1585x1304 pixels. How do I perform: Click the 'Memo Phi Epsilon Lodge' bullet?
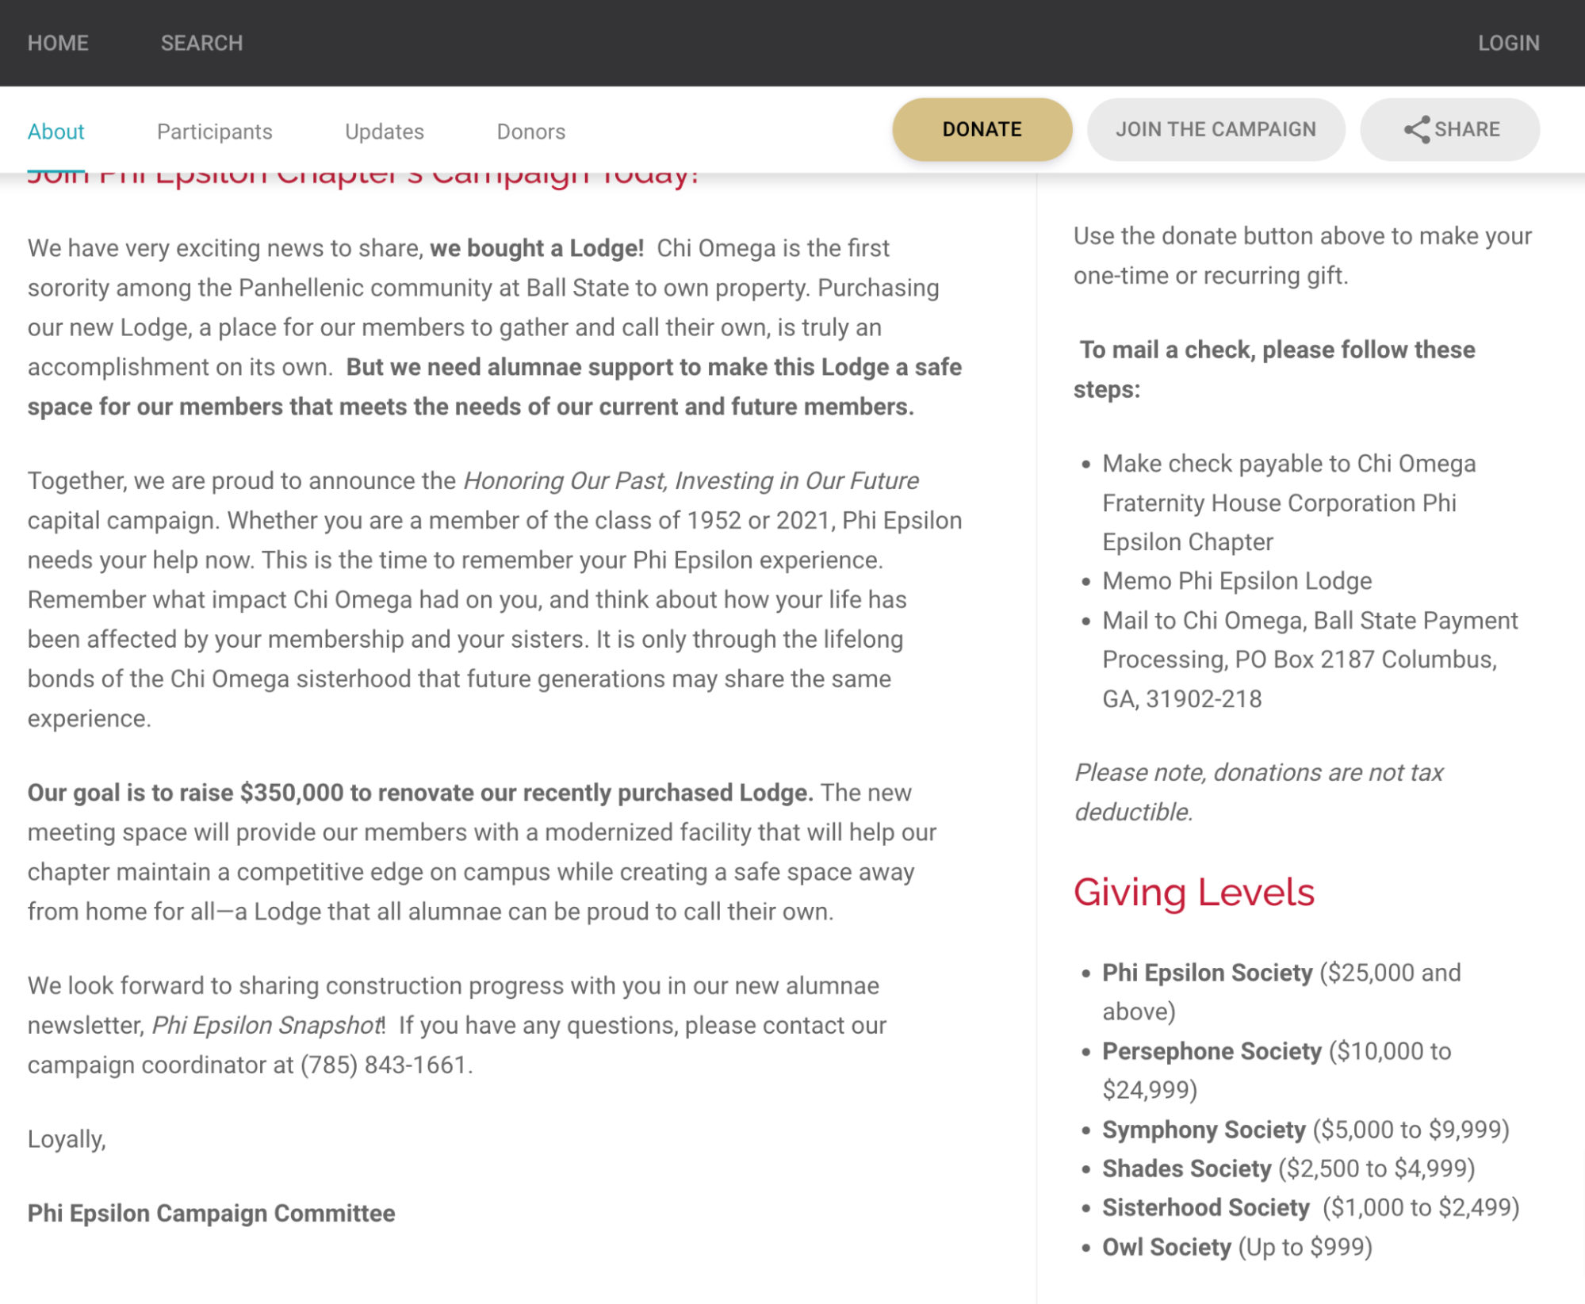1237,581
